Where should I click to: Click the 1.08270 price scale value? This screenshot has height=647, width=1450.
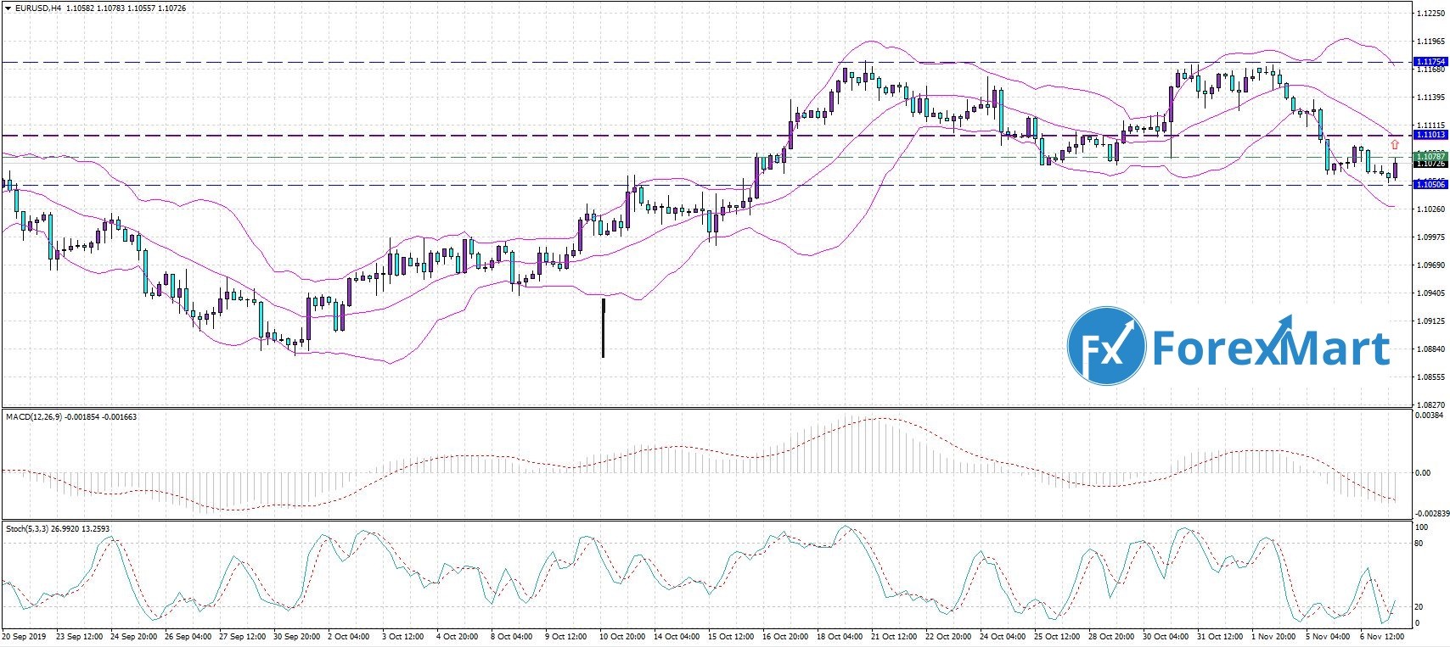(x=1430, y=404)
